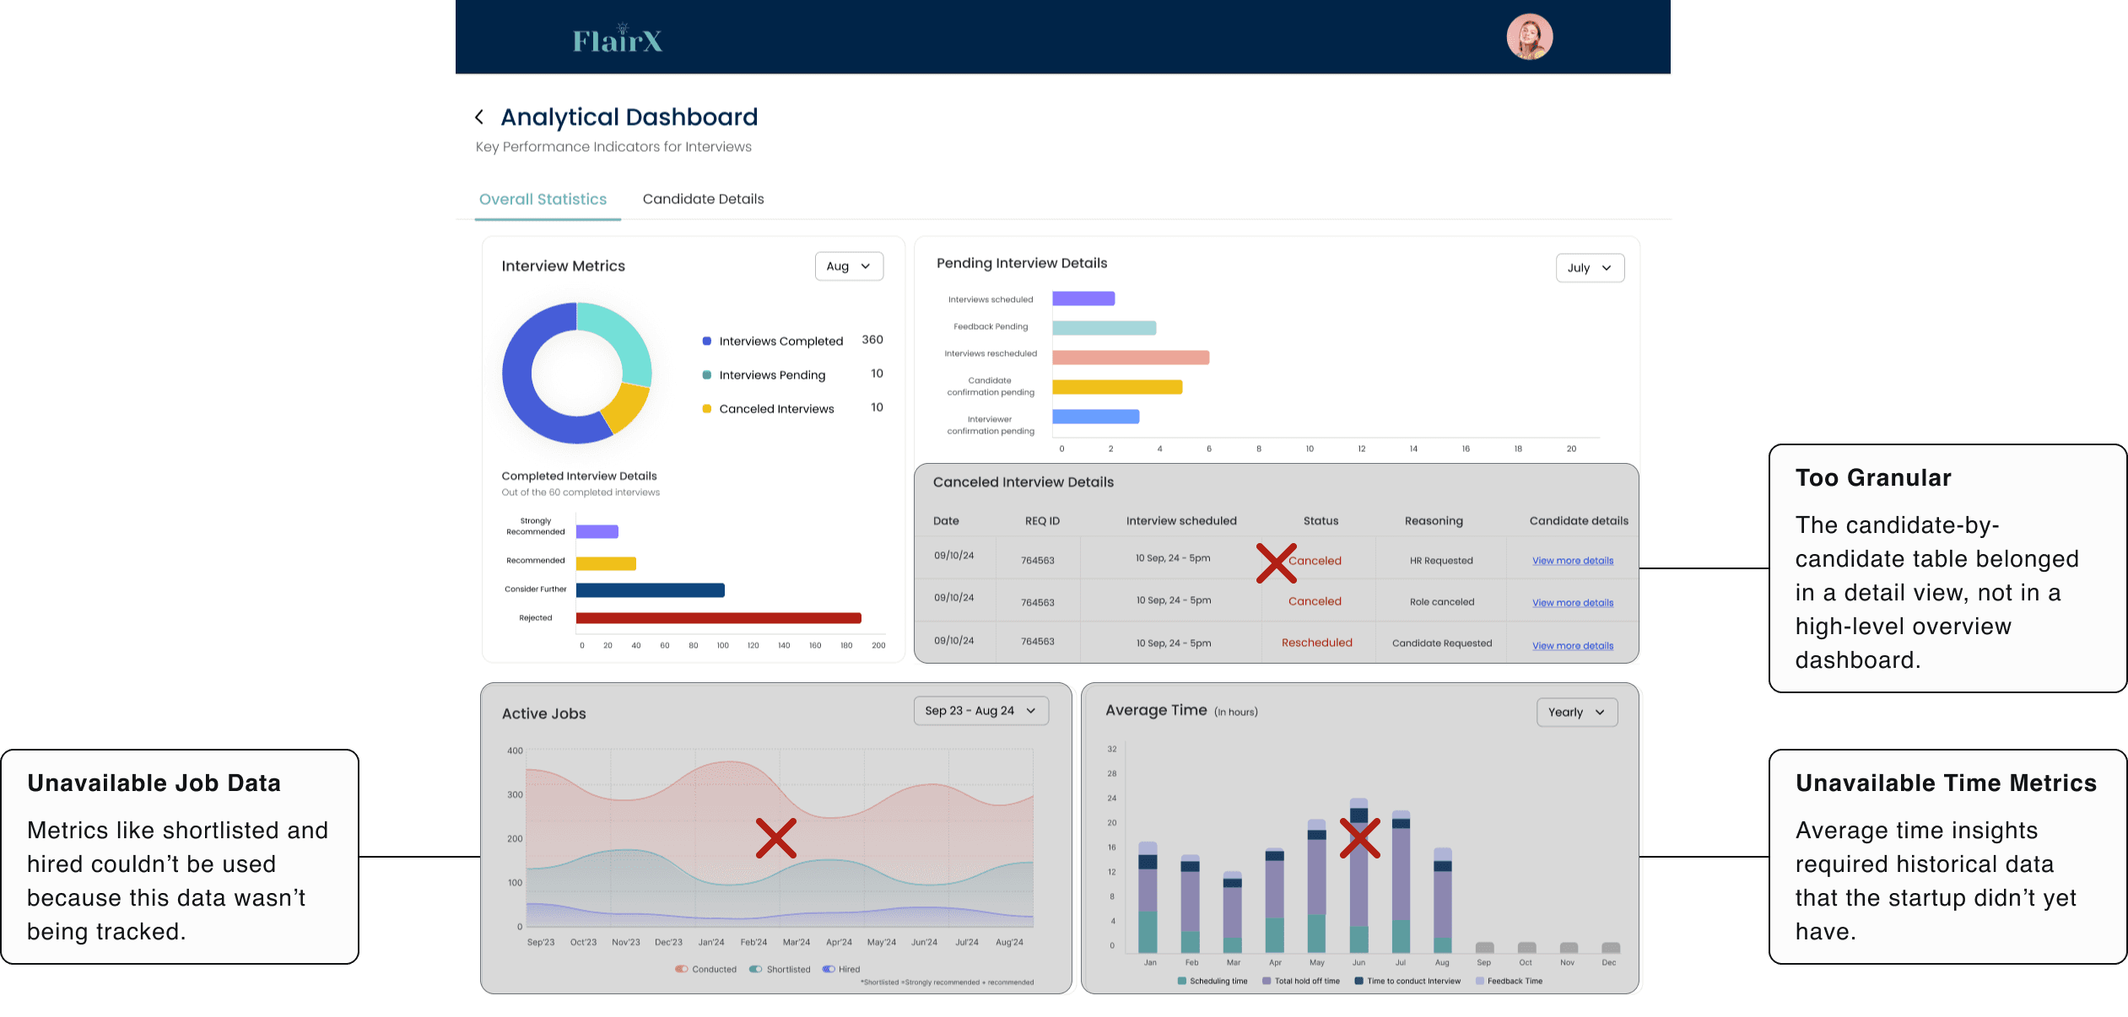The image size is (2128, 1017).
Task: Select the Overall Statistics tab
Action: pos(543,199)
